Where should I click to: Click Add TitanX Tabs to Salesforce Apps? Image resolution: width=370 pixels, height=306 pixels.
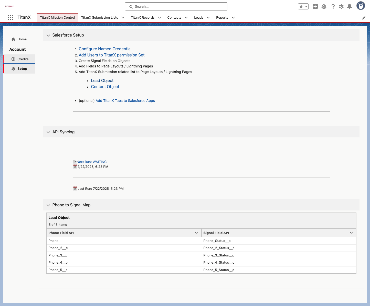tap(125, 101)
